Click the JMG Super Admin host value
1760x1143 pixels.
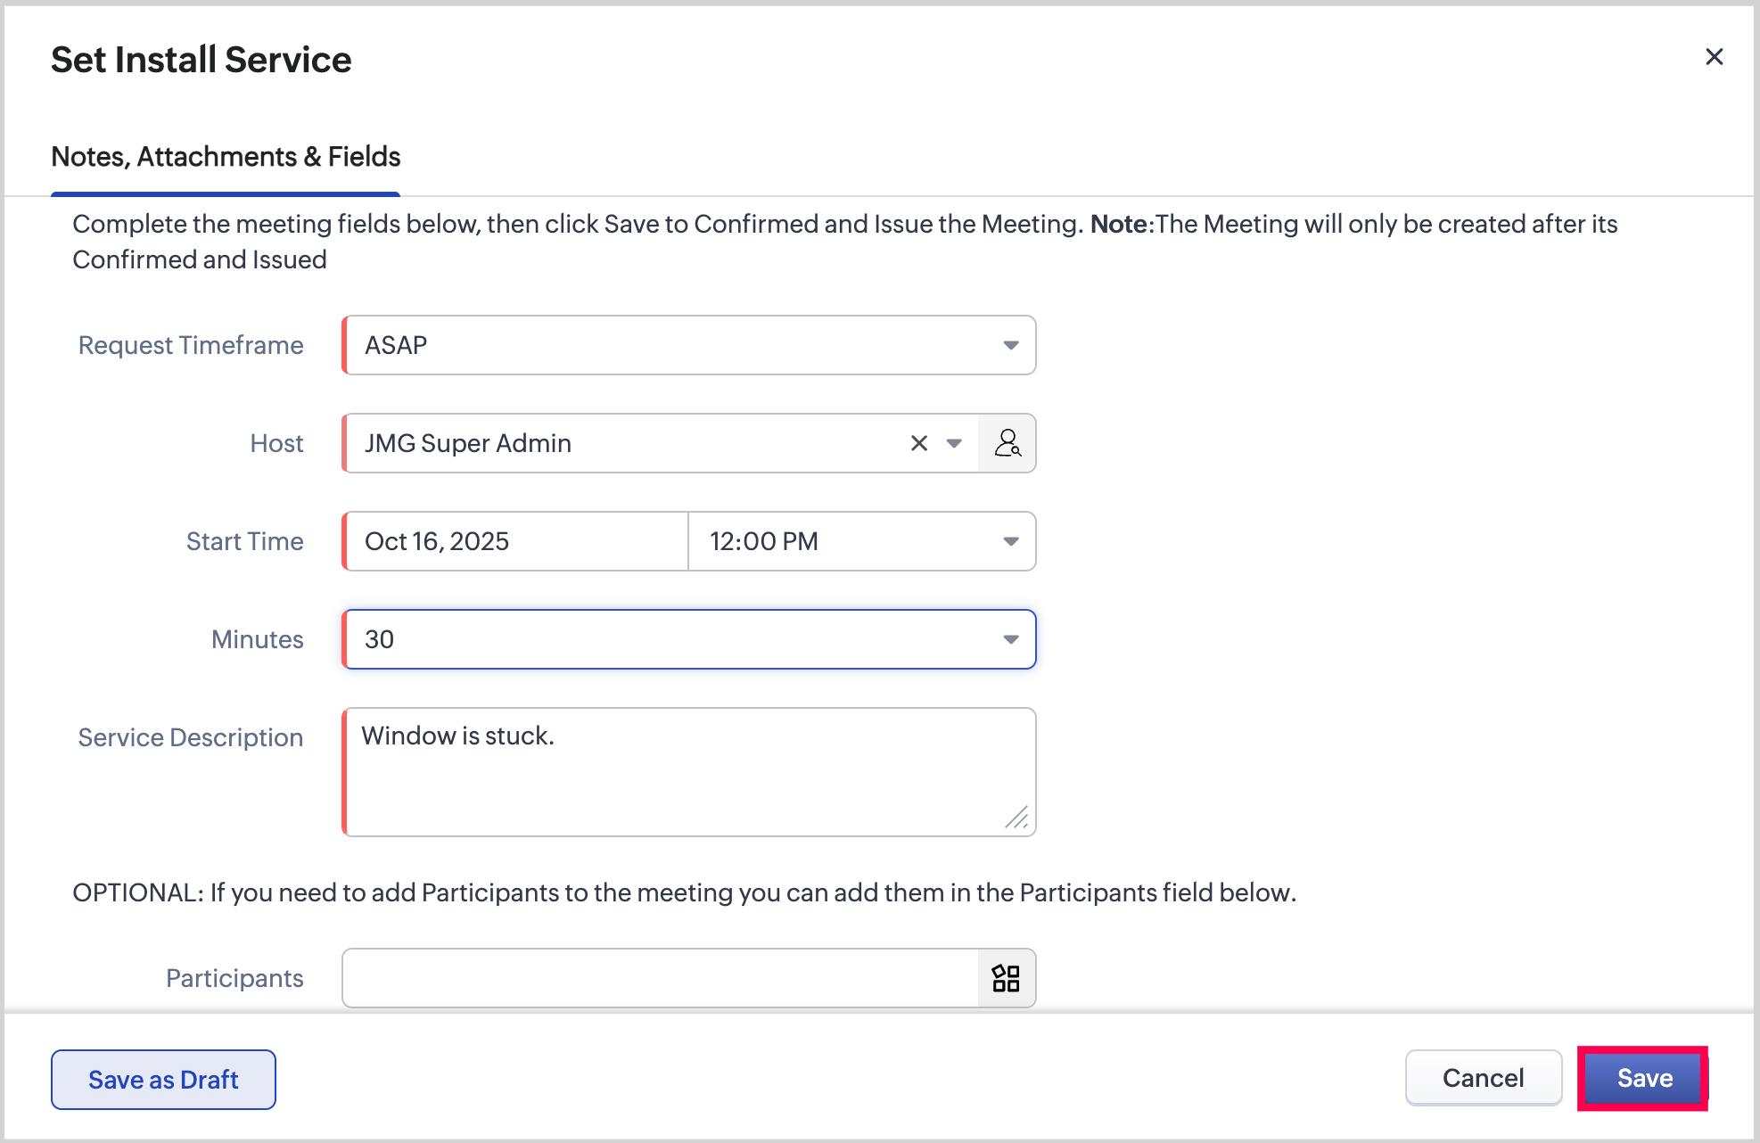coord(468,443)
